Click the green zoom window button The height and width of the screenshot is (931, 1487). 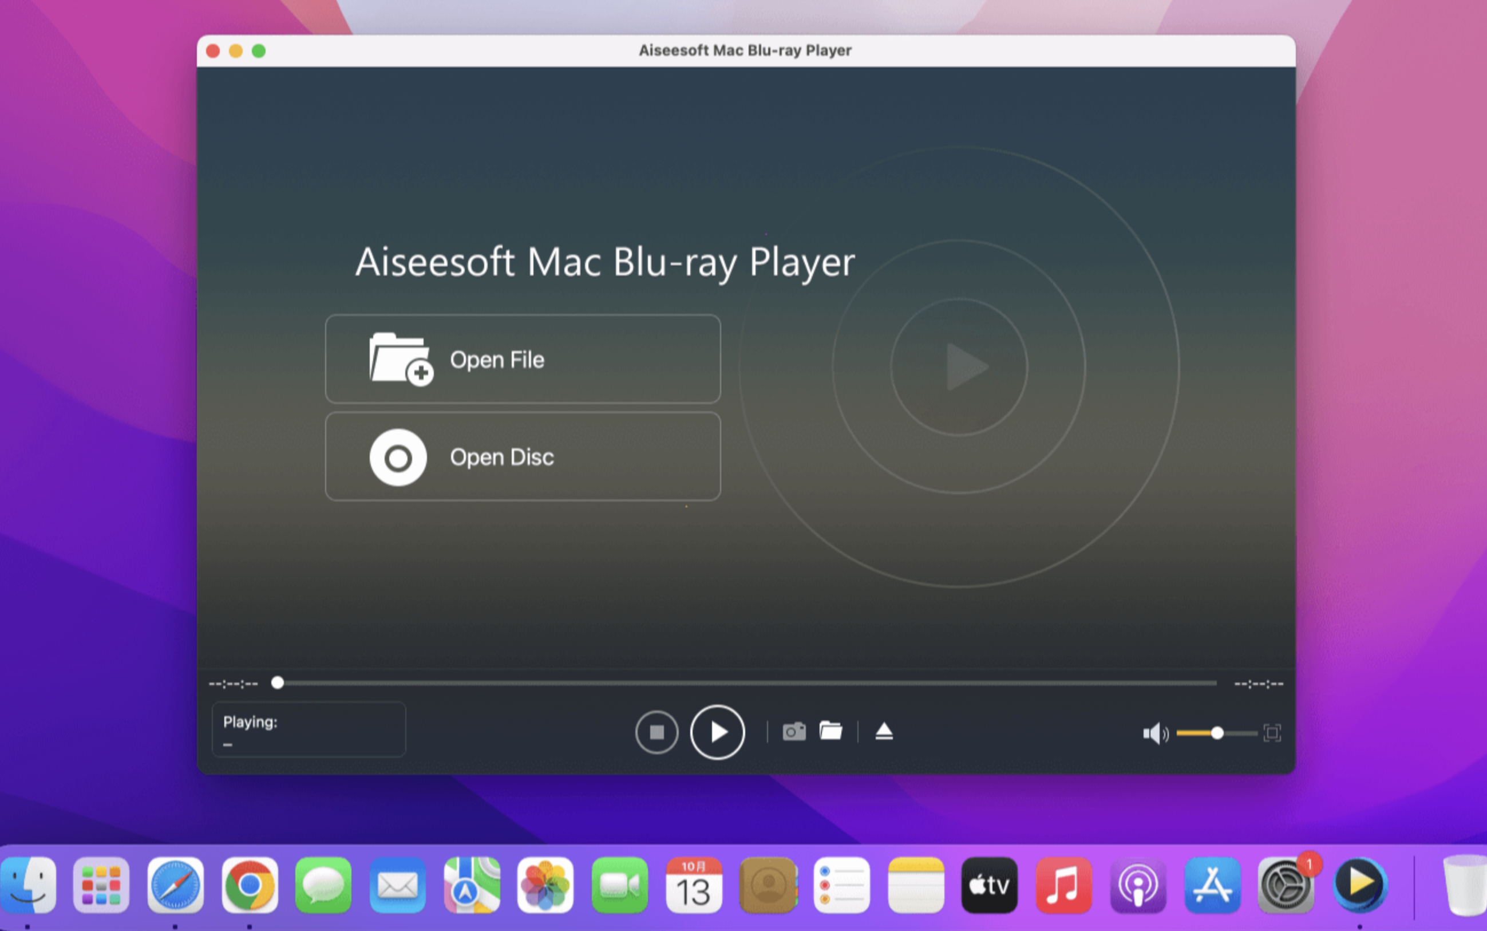(x=259, y=51)
